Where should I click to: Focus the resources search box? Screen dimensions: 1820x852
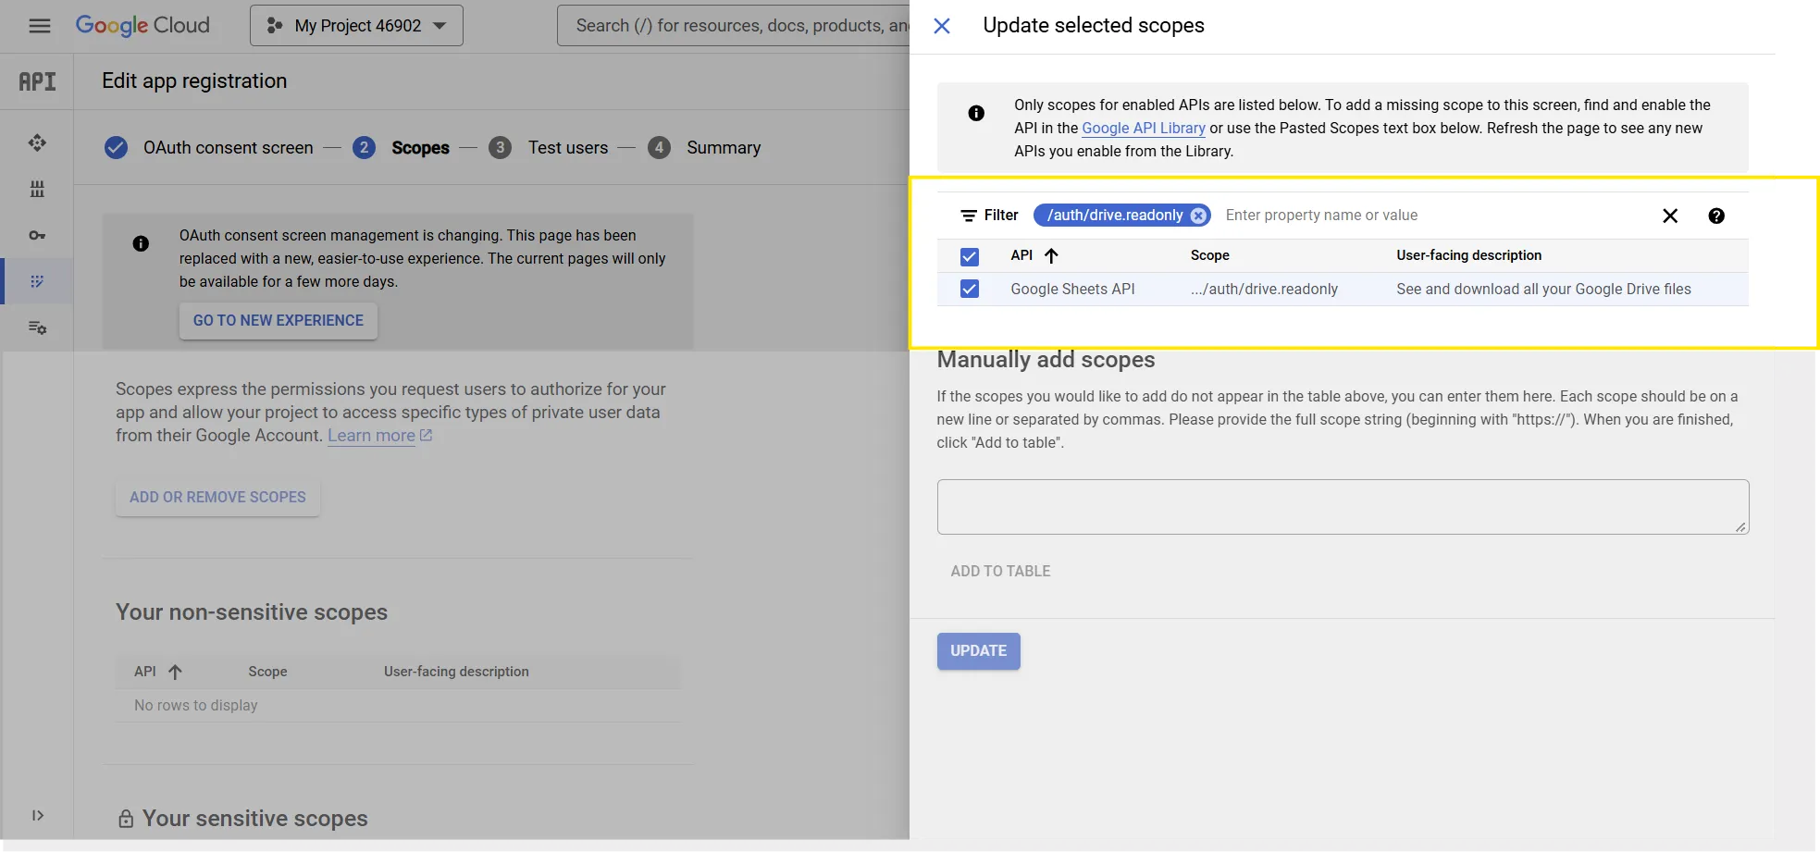(x=734, y=26)
